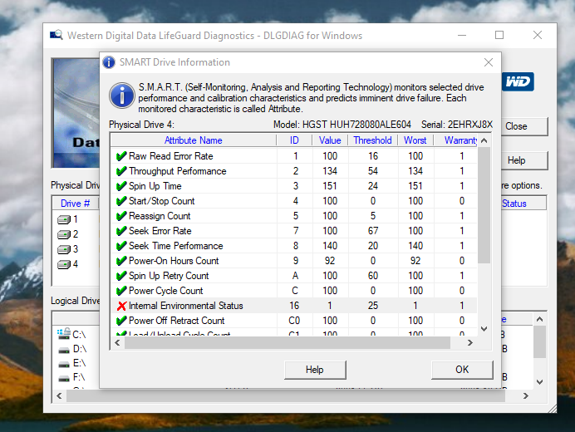Click the green check icon beside Seek Time Performance
Screen dimensions: 575x432
click(x=121, y=246)
